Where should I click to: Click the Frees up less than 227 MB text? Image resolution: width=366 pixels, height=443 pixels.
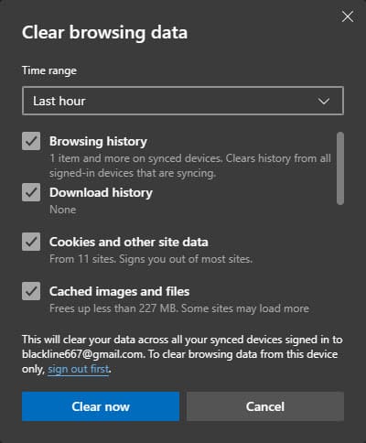click(179, 308)
